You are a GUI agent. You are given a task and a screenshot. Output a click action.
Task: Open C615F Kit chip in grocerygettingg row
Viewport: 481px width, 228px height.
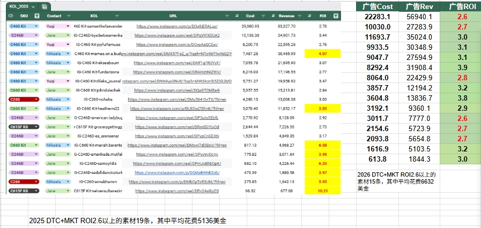tap(24, 127)
